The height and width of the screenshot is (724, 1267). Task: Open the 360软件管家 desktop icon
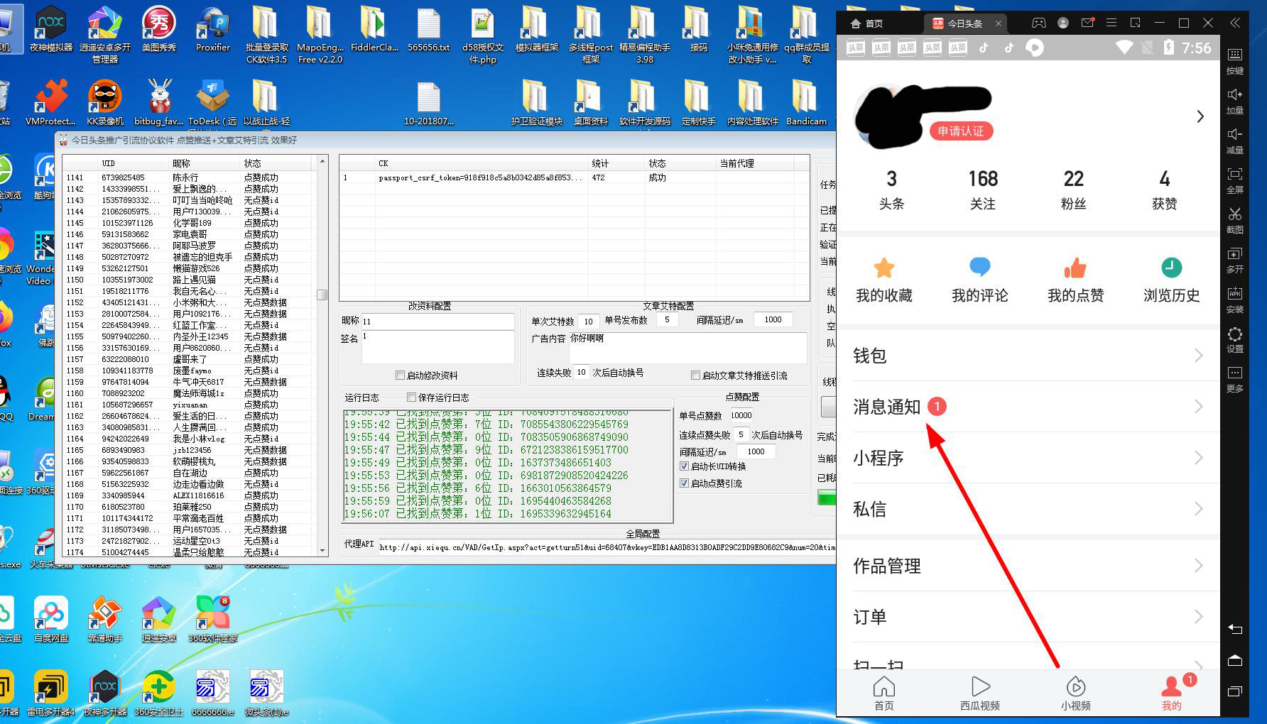[213, 619]
